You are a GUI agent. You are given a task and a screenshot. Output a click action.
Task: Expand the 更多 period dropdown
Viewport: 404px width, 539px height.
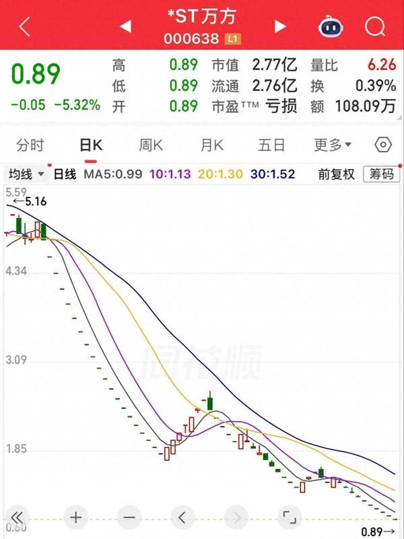tap(333, 145)
